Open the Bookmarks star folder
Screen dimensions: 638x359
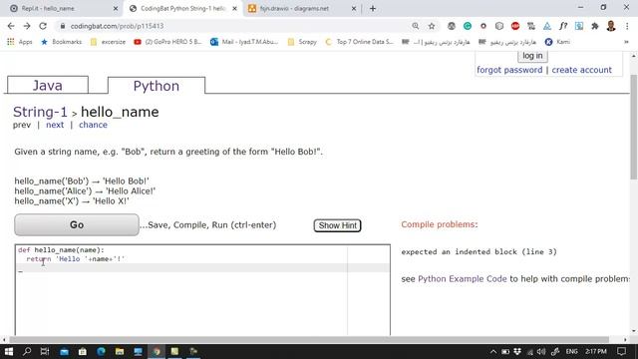[x=61, y=42]
